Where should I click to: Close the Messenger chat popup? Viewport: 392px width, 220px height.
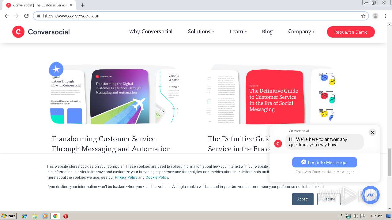(x=372, y=132)
